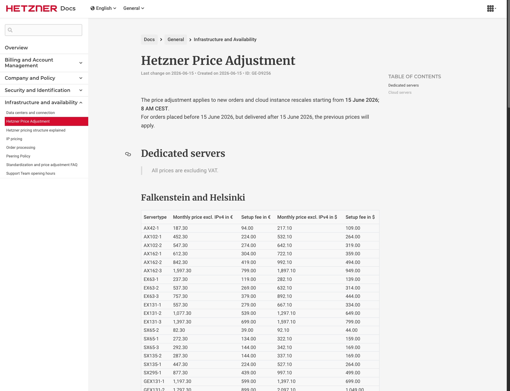Collapse Infrastructure and availability section
This screenshot has height=391, width=510.
coord(44,102)
